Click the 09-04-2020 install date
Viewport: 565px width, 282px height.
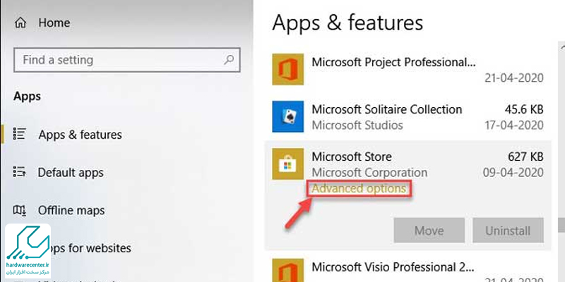coord(513,172)
